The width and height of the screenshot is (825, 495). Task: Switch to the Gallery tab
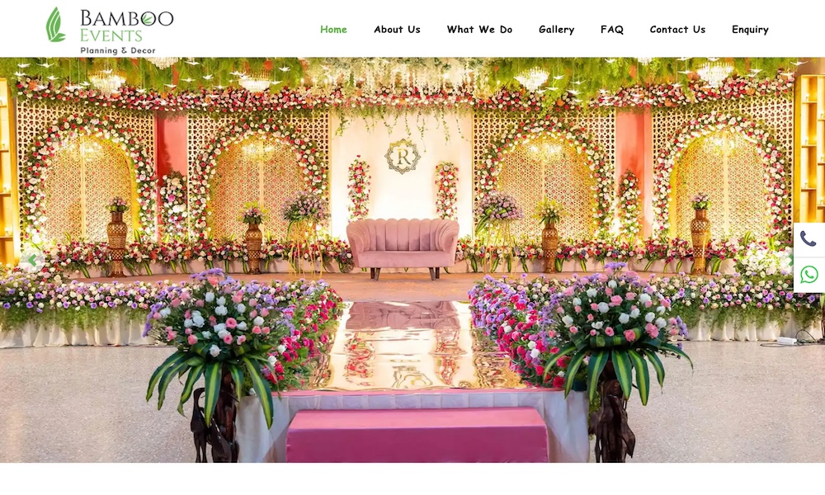click(556, 30)
